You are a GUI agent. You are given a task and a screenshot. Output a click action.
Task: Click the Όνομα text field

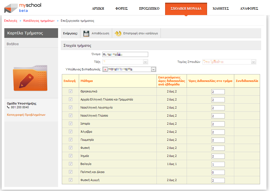(x=125, y=54)
